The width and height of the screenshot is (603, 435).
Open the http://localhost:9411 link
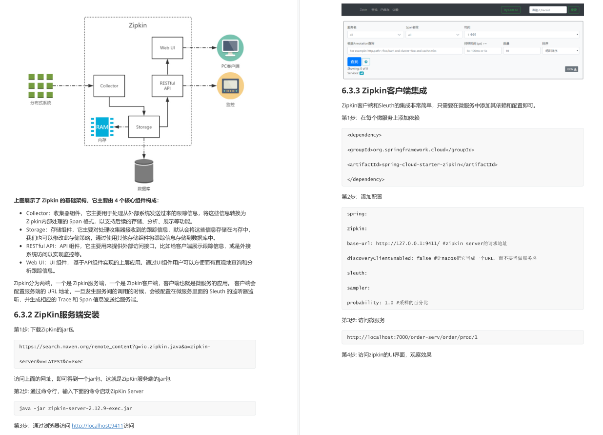tap(98, 426)
